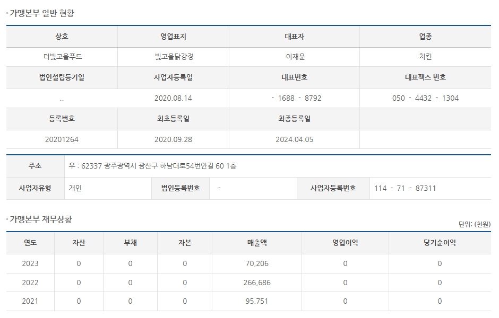499x318 pixels.
Task: Select the address starting with 우 : 62337
Action: click(152, 166)
